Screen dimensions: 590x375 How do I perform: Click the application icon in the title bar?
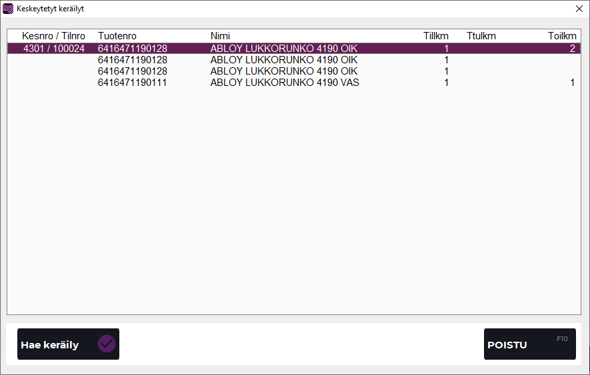(8, 9)
